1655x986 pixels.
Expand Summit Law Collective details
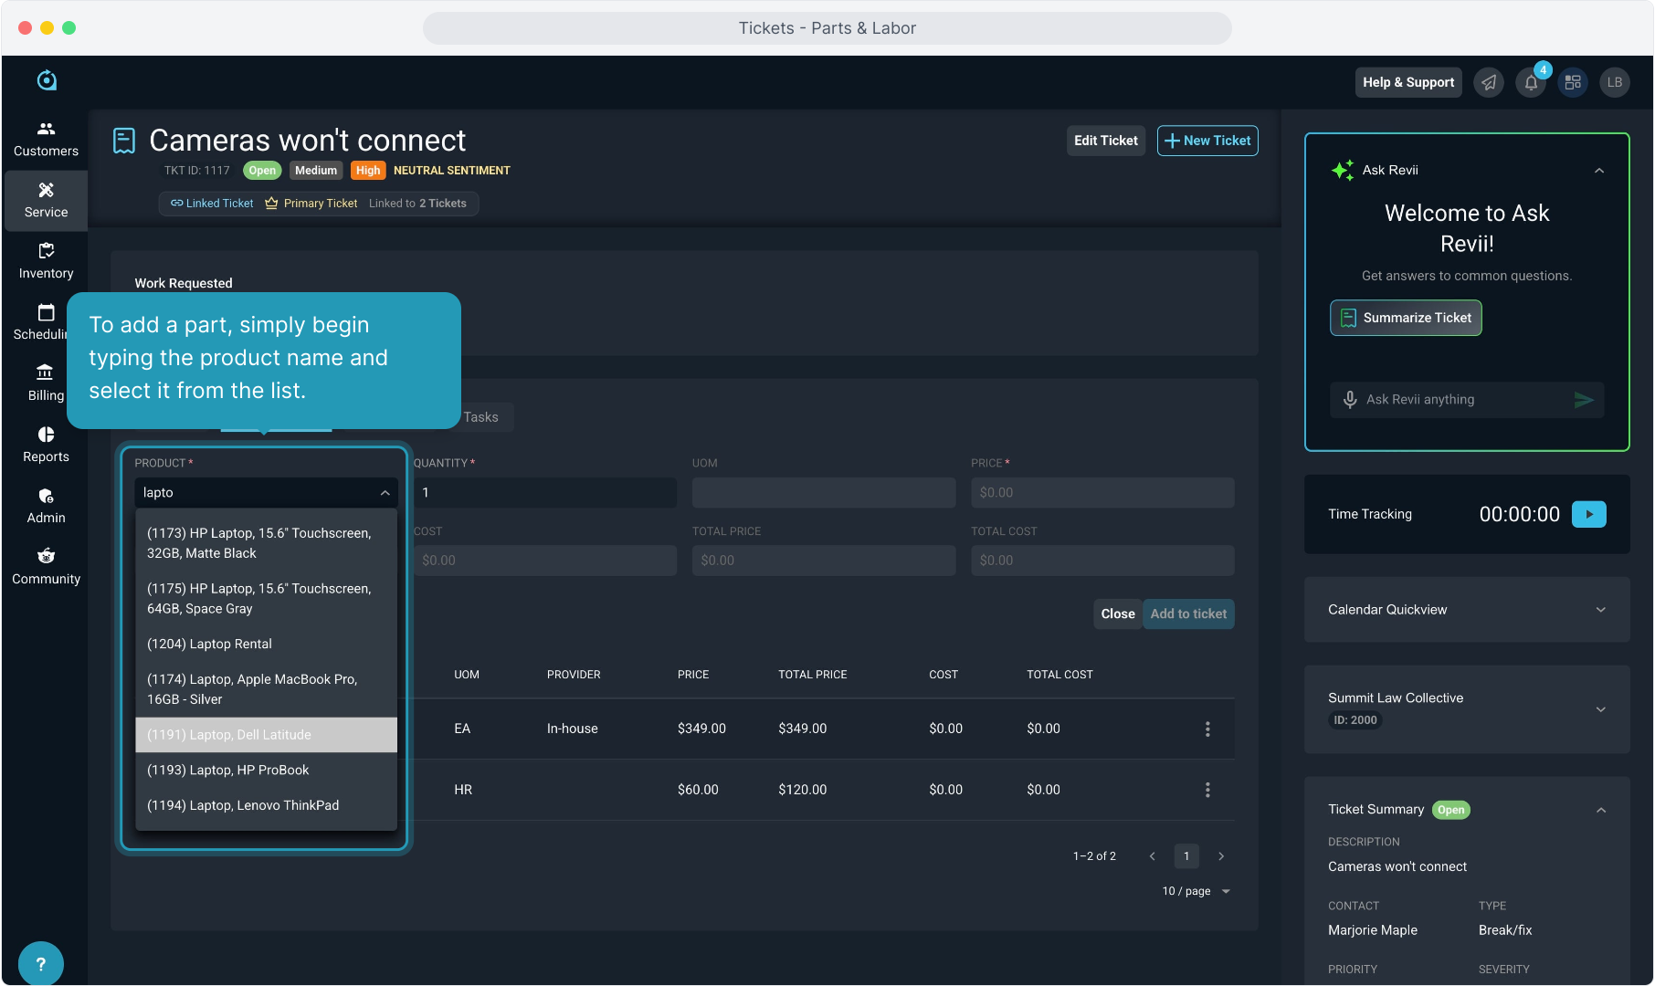point(1600,709)
